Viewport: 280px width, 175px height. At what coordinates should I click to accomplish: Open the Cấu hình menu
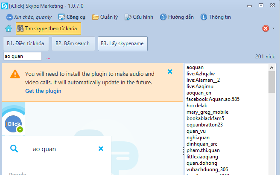pos(139,17)
